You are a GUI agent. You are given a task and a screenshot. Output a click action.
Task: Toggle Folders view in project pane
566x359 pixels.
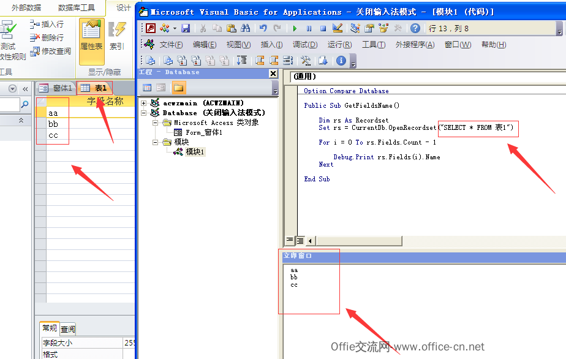pos(178,88)
